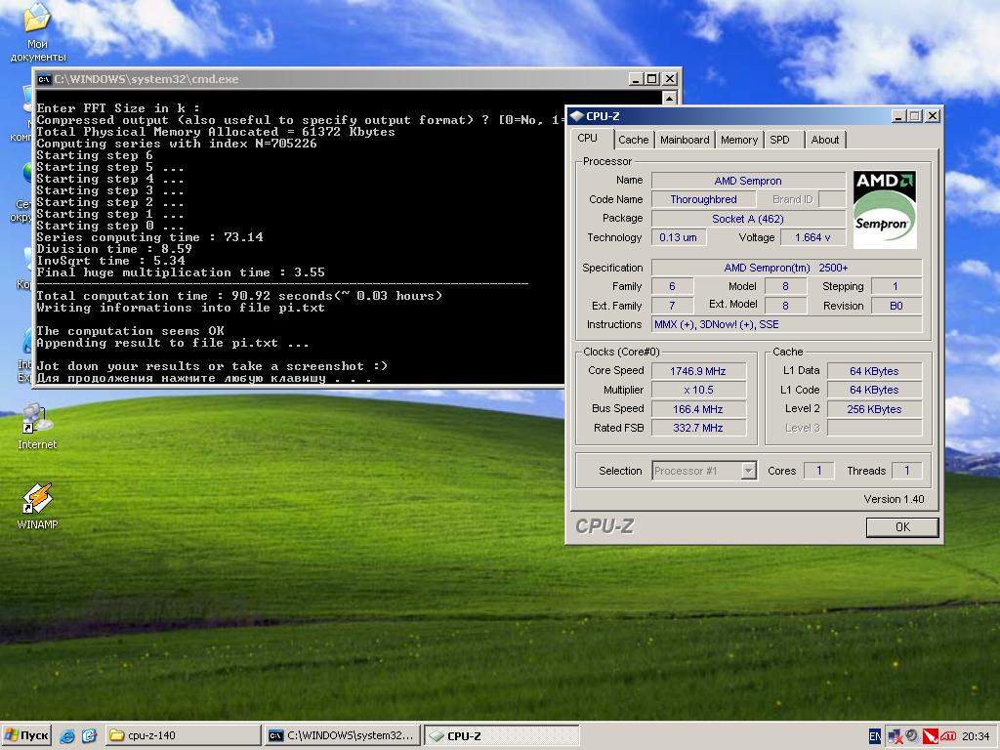The height and width of the screenshot is (750, 1000).
Task: Click the cmd.exe title bar icon
Action: [44, 79]
